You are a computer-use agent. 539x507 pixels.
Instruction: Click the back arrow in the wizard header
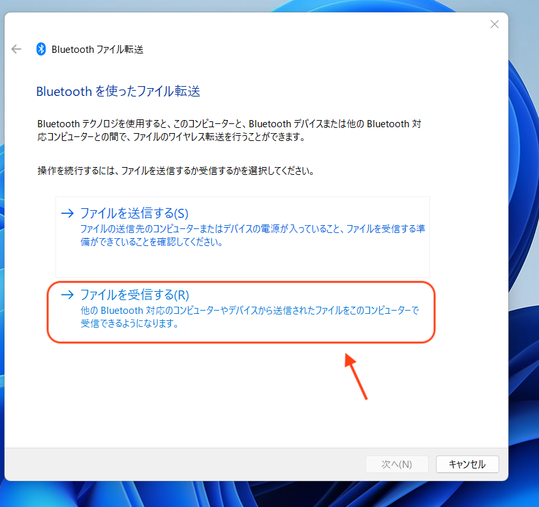[x=16, y=49]
